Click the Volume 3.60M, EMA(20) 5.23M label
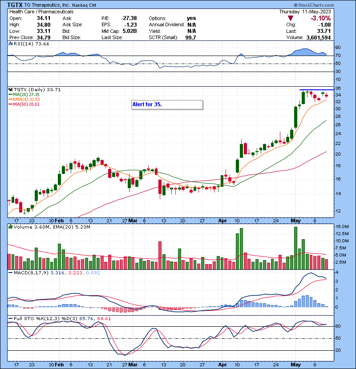The height and width of the screenshot is (369, 356). (52, 227)
